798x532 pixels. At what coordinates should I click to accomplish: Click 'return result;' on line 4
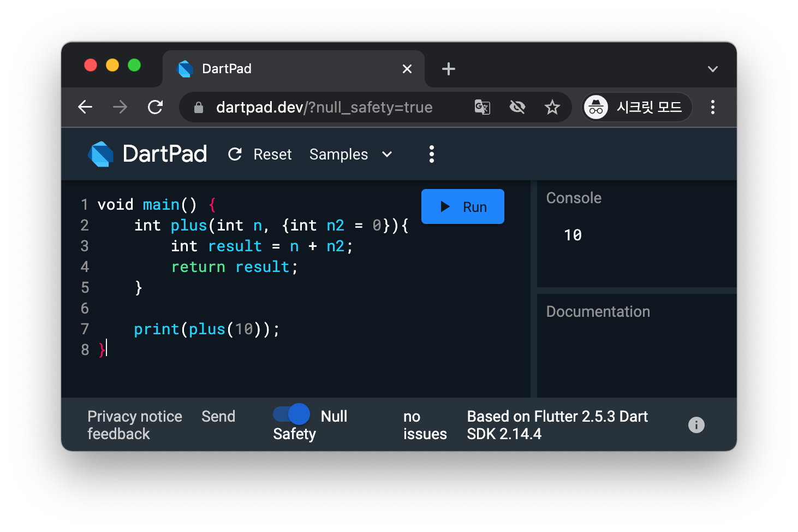click(235, 267)
